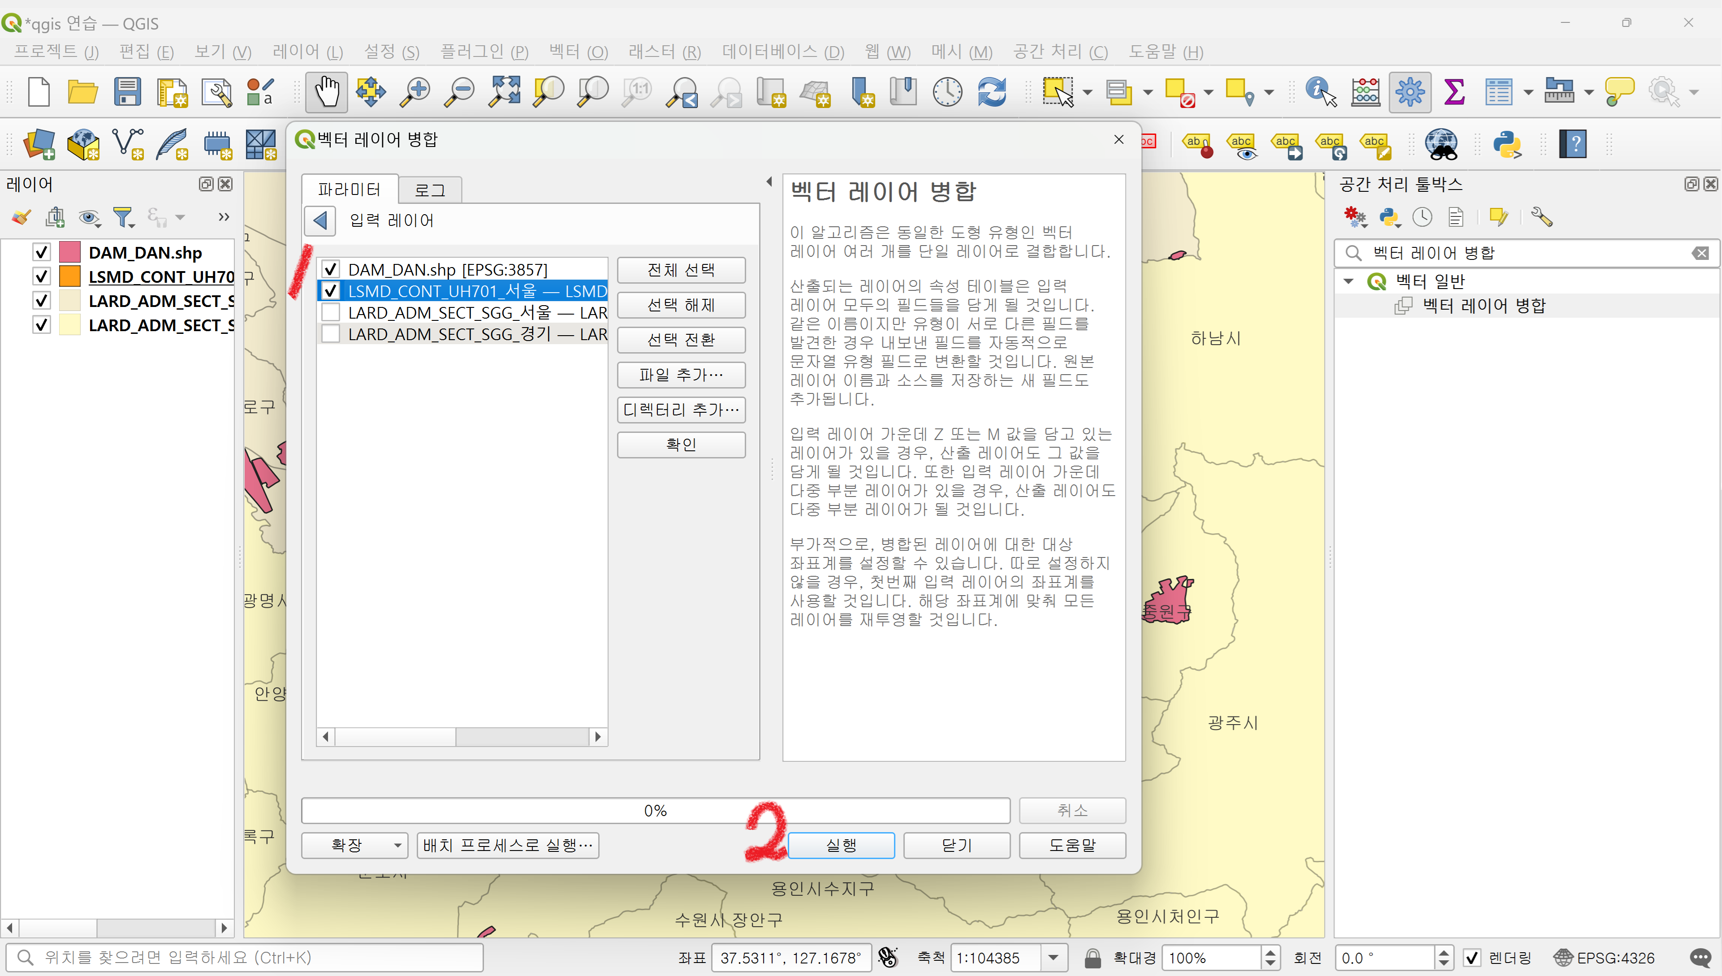The width and height of the screenshot is (1722, 976).
Task: Check the LARD_ADM_SECT_SGG_서울 input layer checkbox
Action: [330, 313]
